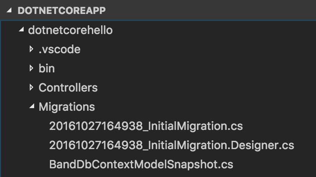The width and height of the screenshot is (316, 177).
Task: Click the triangle icon beside DOTNETCOREAPP
Action: coord(9,10)
